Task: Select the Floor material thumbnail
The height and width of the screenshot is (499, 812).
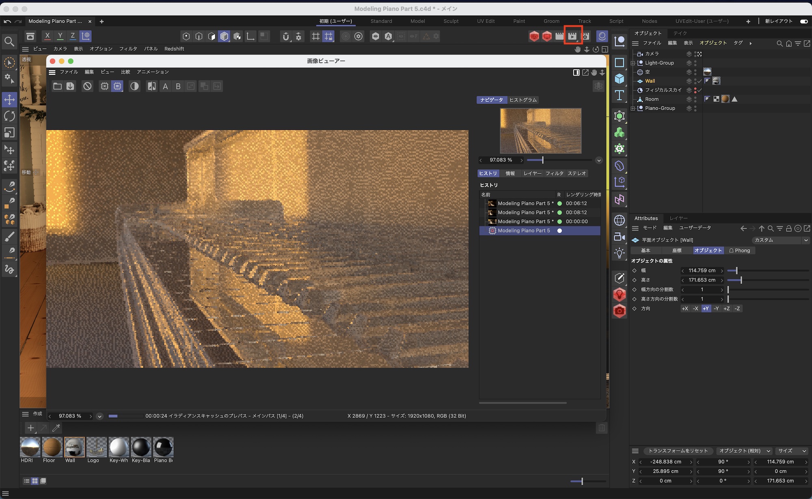Action: [52, 447]
